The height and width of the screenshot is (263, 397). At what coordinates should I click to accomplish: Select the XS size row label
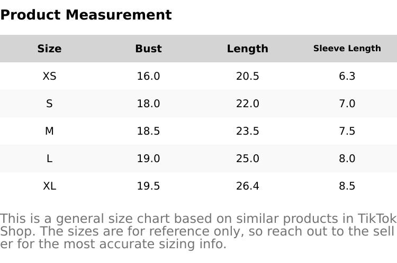[49, 76]
